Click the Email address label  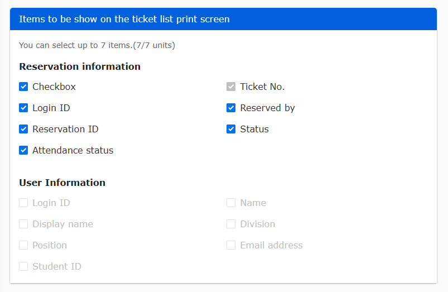click(x=272, y=246)
